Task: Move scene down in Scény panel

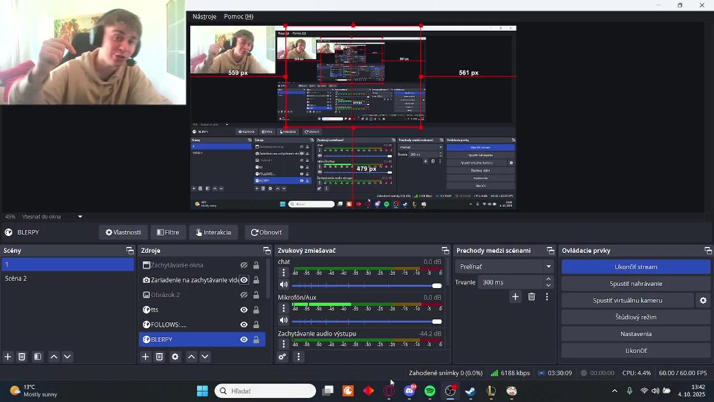Action: (67, 357)
